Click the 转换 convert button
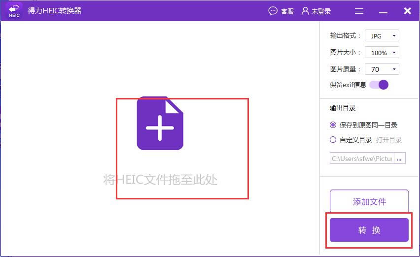The image size is (420, 257). pos(369,230)
